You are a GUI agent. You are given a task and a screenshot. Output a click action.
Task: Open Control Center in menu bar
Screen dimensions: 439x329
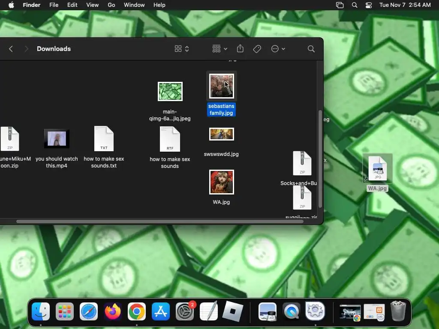coord(369,5)
